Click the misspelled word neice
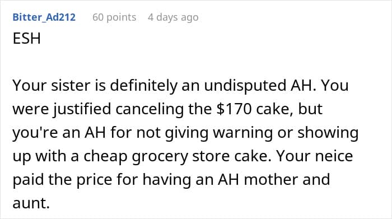This screenshot has height=219, width=392. 334,156
